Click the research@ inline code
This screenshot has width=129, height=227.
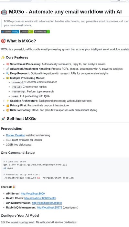click(x=18, y=92)
